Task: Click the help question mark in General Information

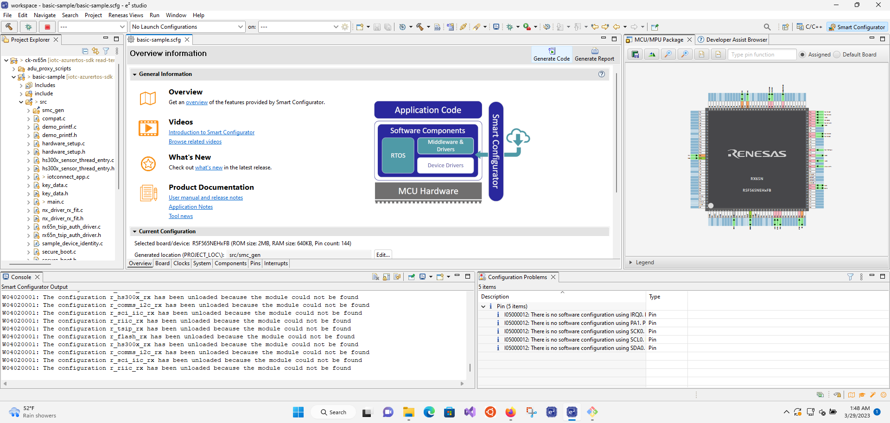Action: [x=602, y=74]
